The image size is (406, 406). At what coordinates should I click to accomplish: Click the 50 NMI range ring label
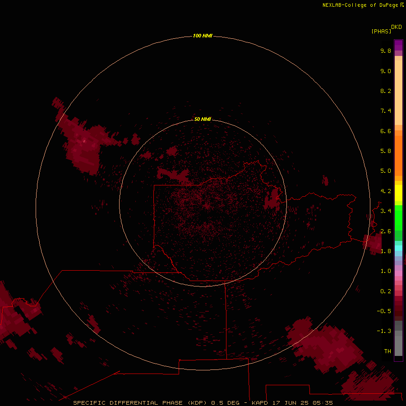(x=203, y=119)
